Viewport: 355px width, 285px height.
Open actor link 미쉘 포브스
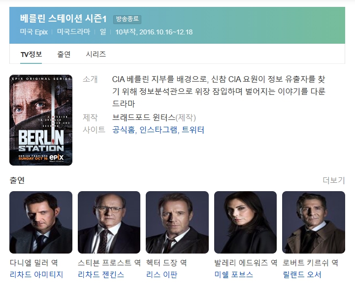(x=234, y=275)
